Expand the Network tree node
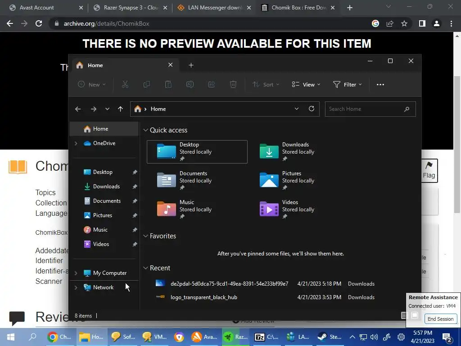The height and width of the screenshot is (346, 461). pyautogui.click(x=76, y=287)
